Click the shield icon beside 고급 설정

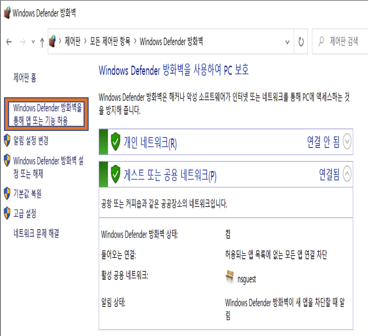[7, 214]
